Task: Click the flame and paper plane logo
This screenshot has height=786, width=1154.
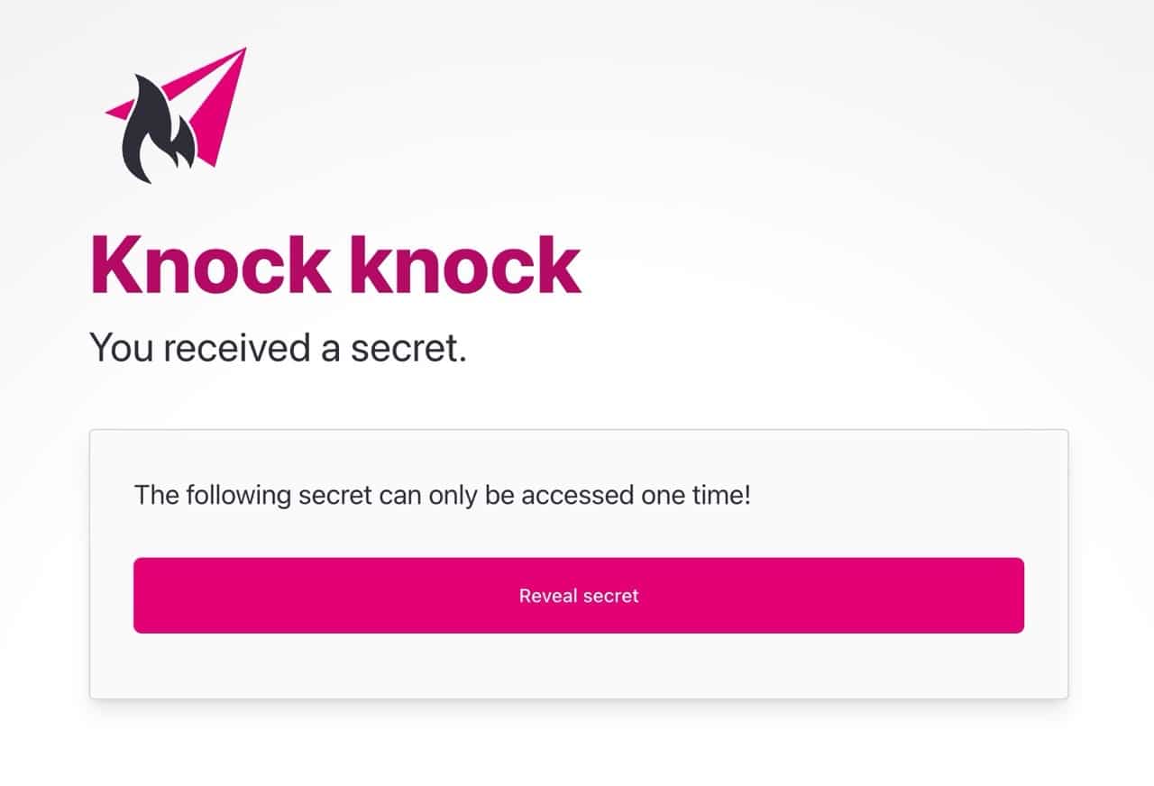Action: tap(176, 115)
